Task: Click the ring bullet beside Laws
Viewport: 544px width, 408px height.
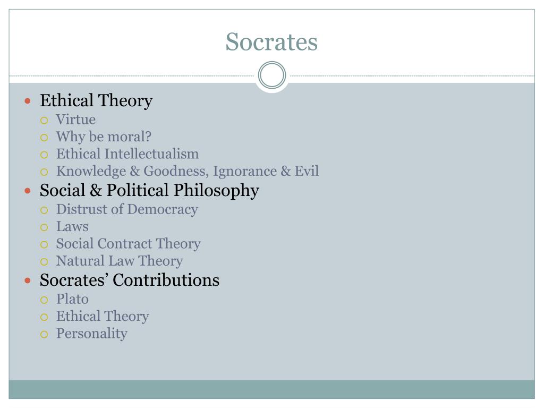Action: tap(44, 227)
